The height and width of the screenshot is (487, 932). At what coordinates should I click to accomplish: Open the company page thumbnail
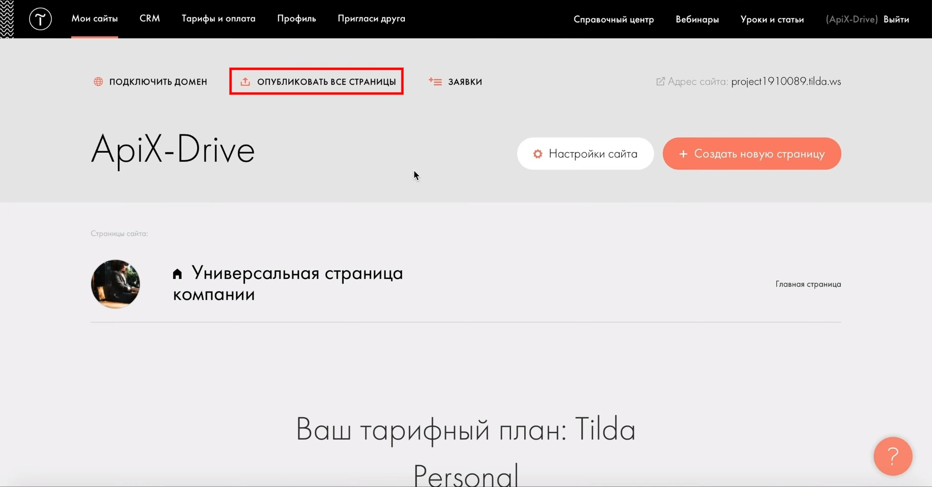pyautogui.click(x=116, y=284)
